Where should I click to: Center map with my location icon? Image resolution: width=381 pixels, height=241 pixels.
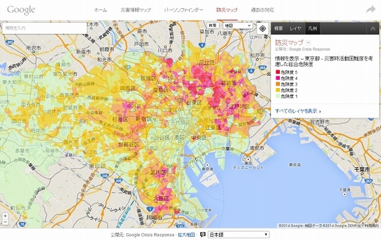(262, 28)
